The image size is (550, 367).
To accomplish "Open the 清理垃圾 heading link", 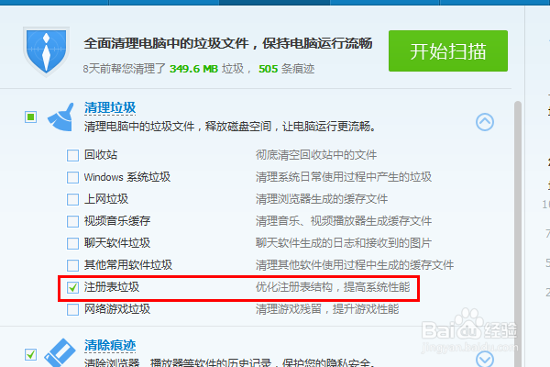I will 110,107.
